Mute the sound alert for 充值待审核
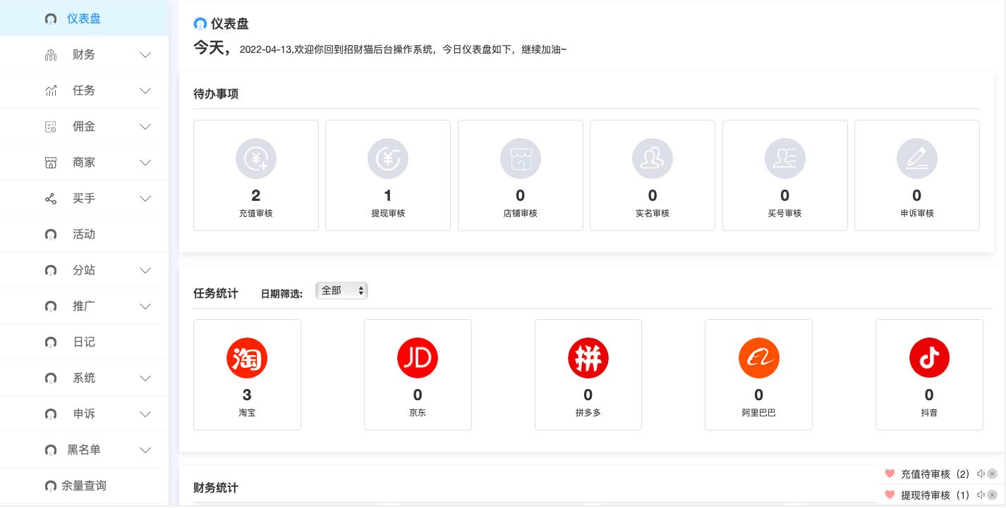Image resolution: width=1006 pixels, height=508 pixels. coord(981,474)
